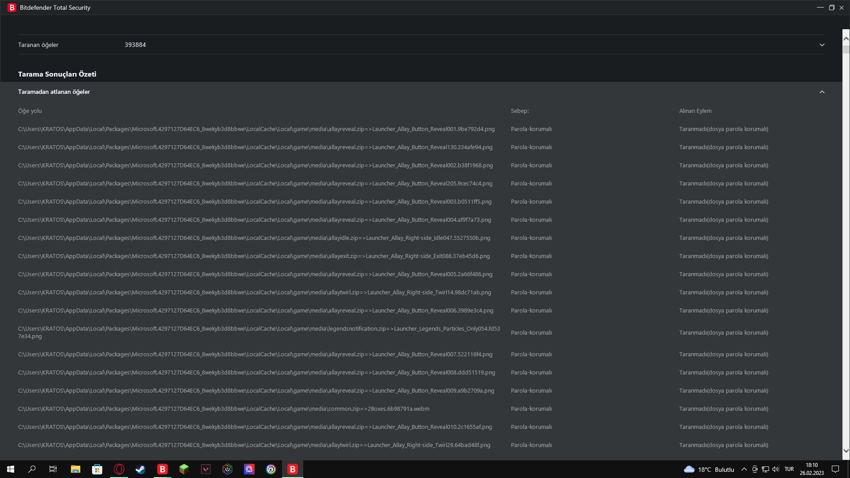Click the volume speaker tray icon
The width and height of the screenshot is (850, 478).
click(776, 469)
